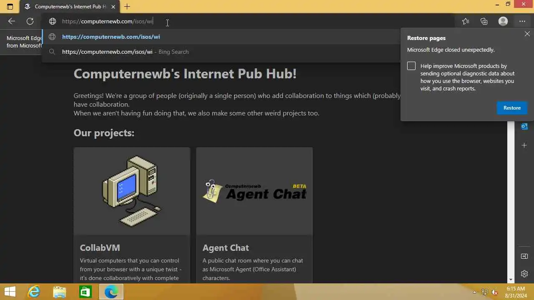Screen dimensions: 534x300
Task: Click the page scrollbar down arrow
Action: tap(511, 280)
